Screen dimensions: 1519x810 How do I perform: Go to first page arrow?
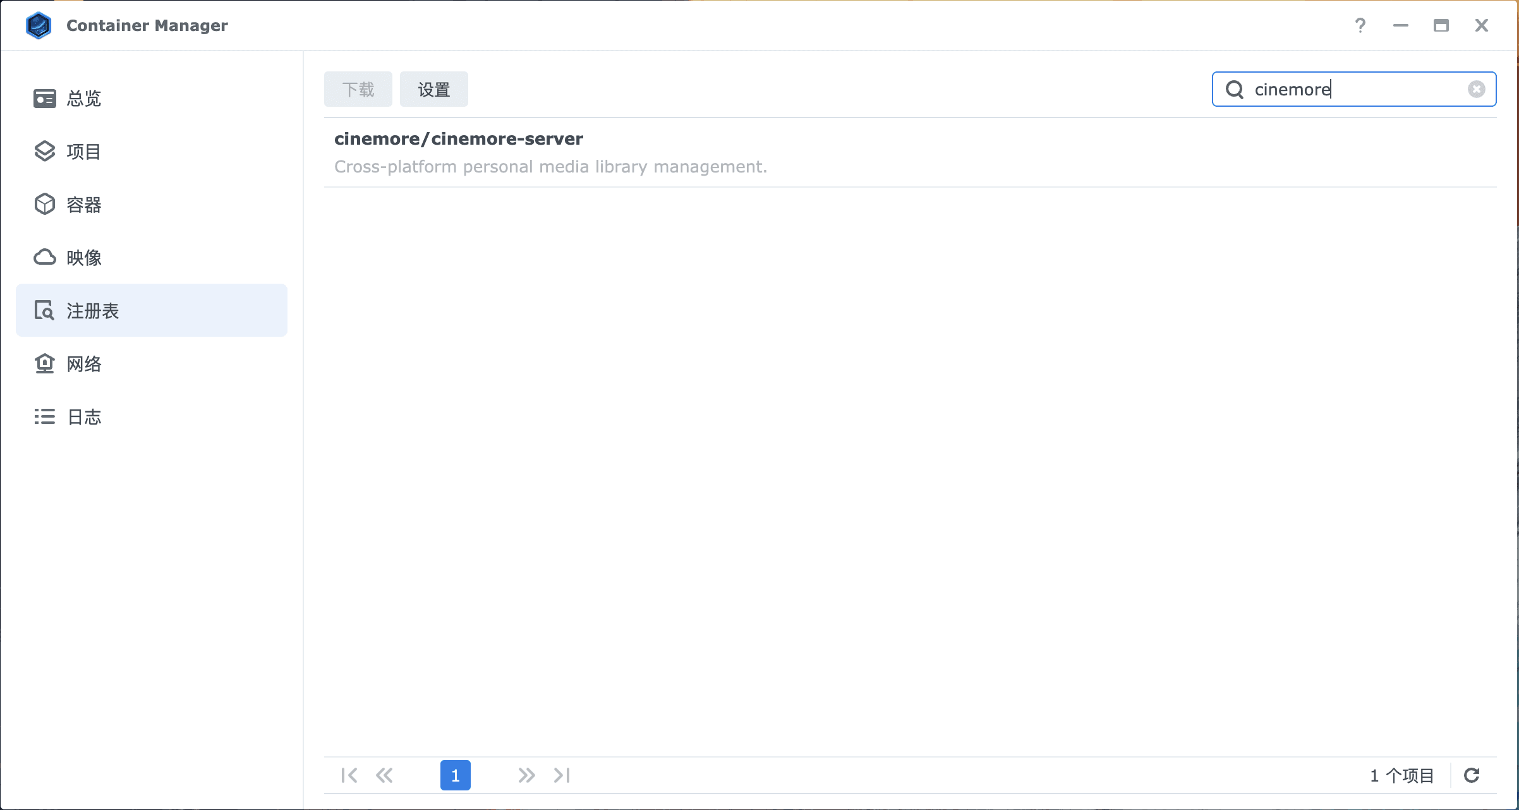349,775
